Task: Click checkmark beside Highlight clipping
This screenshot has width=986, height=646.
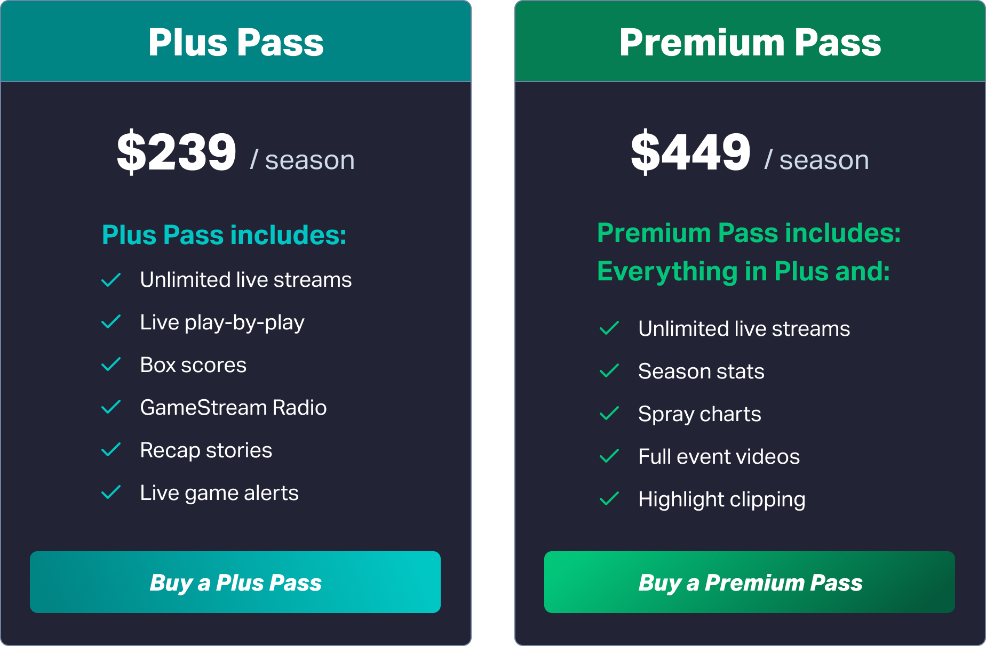Action: tap(609, 499)
